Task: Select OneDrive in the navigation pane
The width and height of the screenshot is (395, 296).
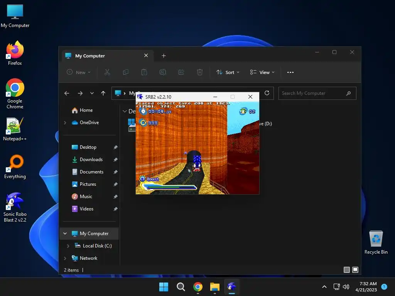Action: (89, 123)
